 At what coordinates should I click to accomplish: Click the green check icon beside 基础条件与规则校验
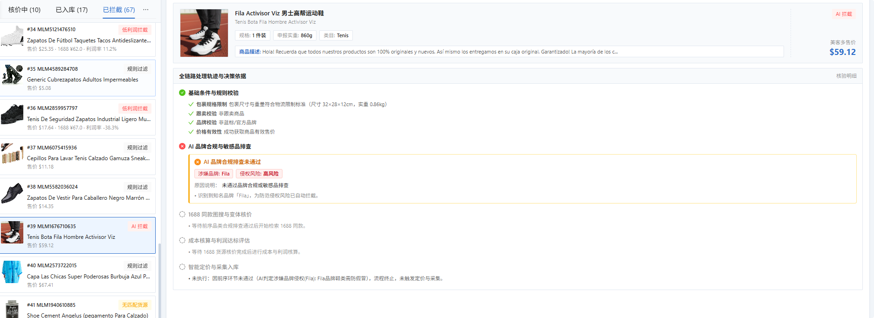pos(182,93)
